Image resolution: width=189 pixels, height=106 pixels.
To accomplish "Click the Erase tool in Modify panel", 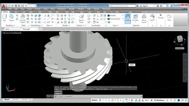I will (58, 22).
